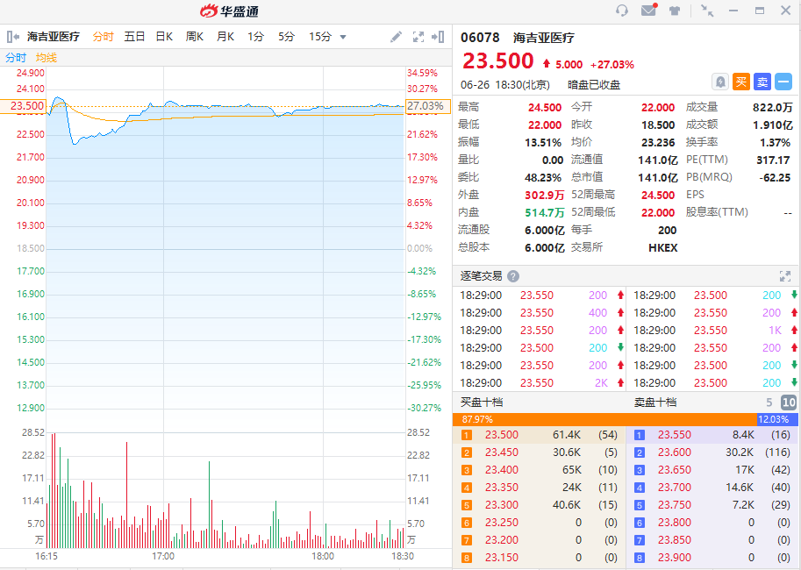Select the 月K chart tab
Image resolution: width=801 pixels, height=570 pixels.
225,37
